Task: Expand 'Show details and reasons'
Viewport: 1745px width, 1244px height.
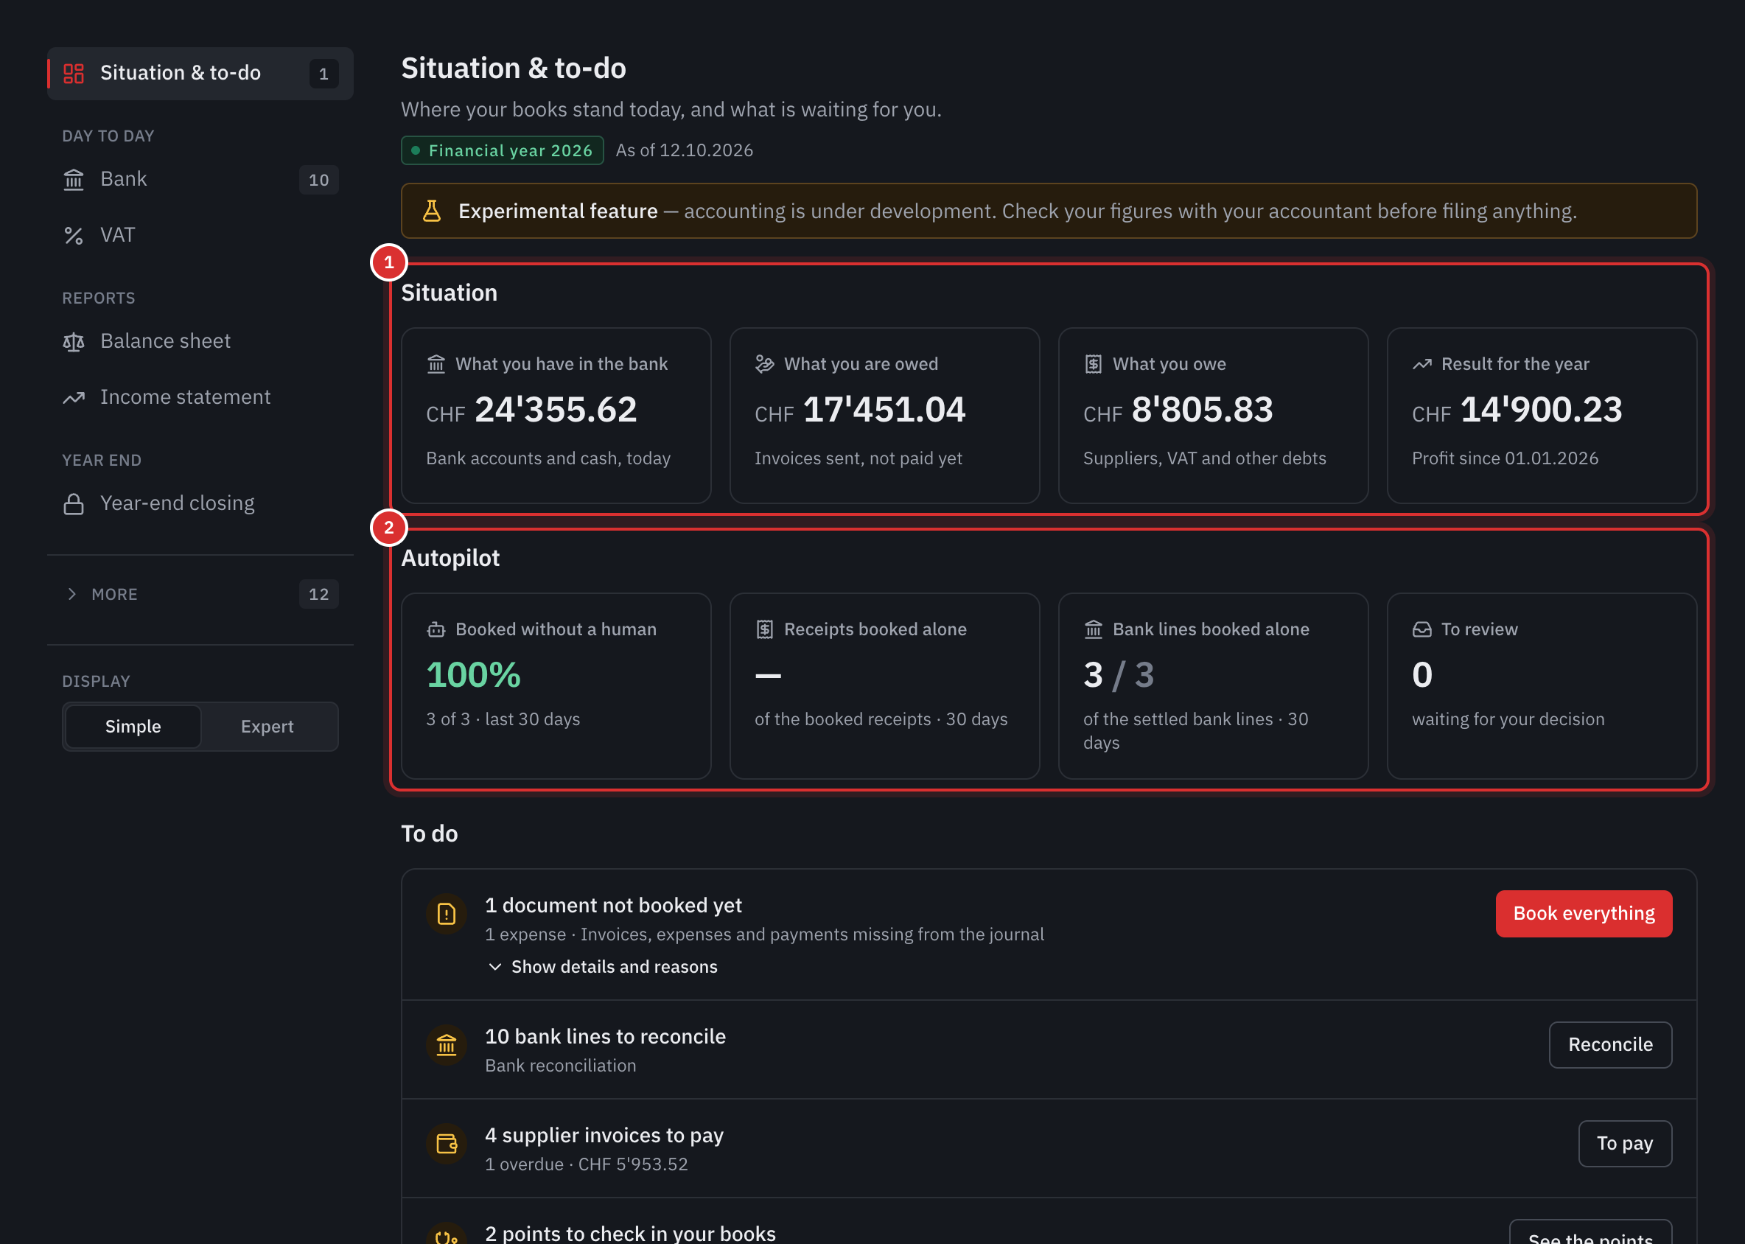Action: [603, 967]
